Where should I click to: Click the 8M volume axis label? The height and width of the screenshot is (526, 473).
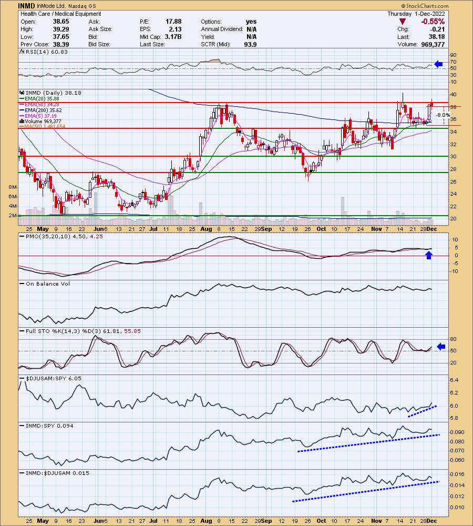pyautogui.click(x=13, y=187)
